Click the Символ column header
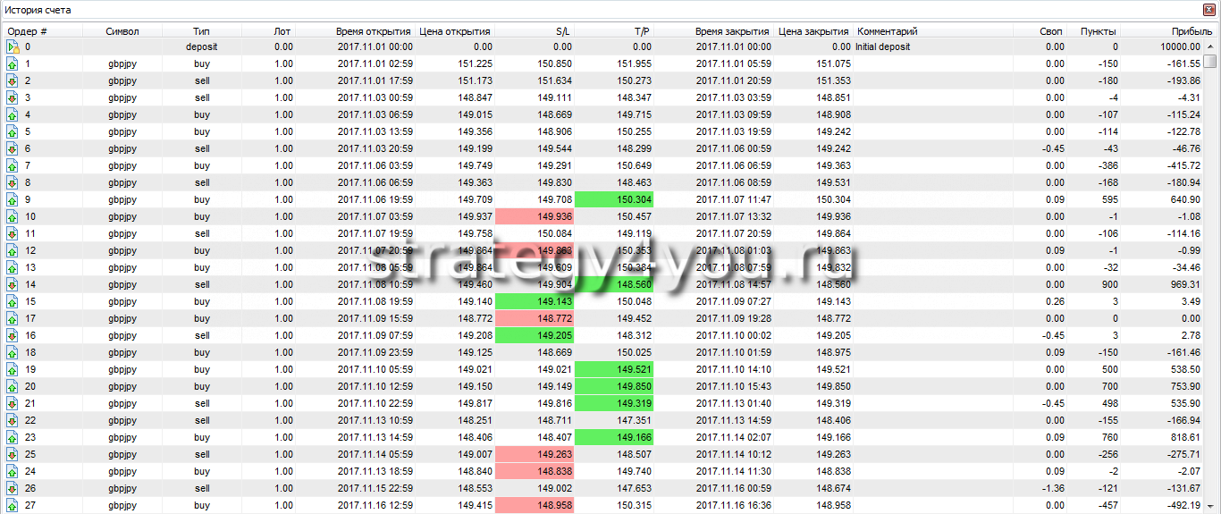1221x514 pixels. click(122, 31)
